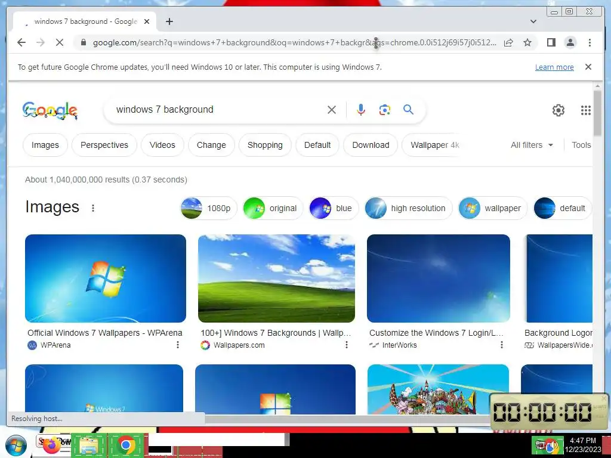Stop loading the page with X button

coord(59,42)
